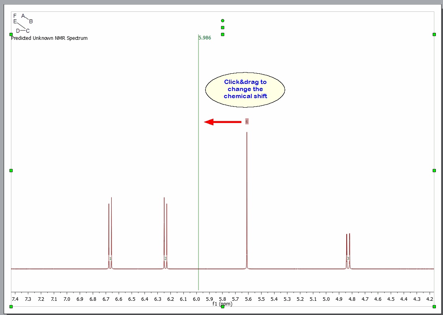
Task: Click the 6.7 tick label on axis
Action: pos(106,298)
